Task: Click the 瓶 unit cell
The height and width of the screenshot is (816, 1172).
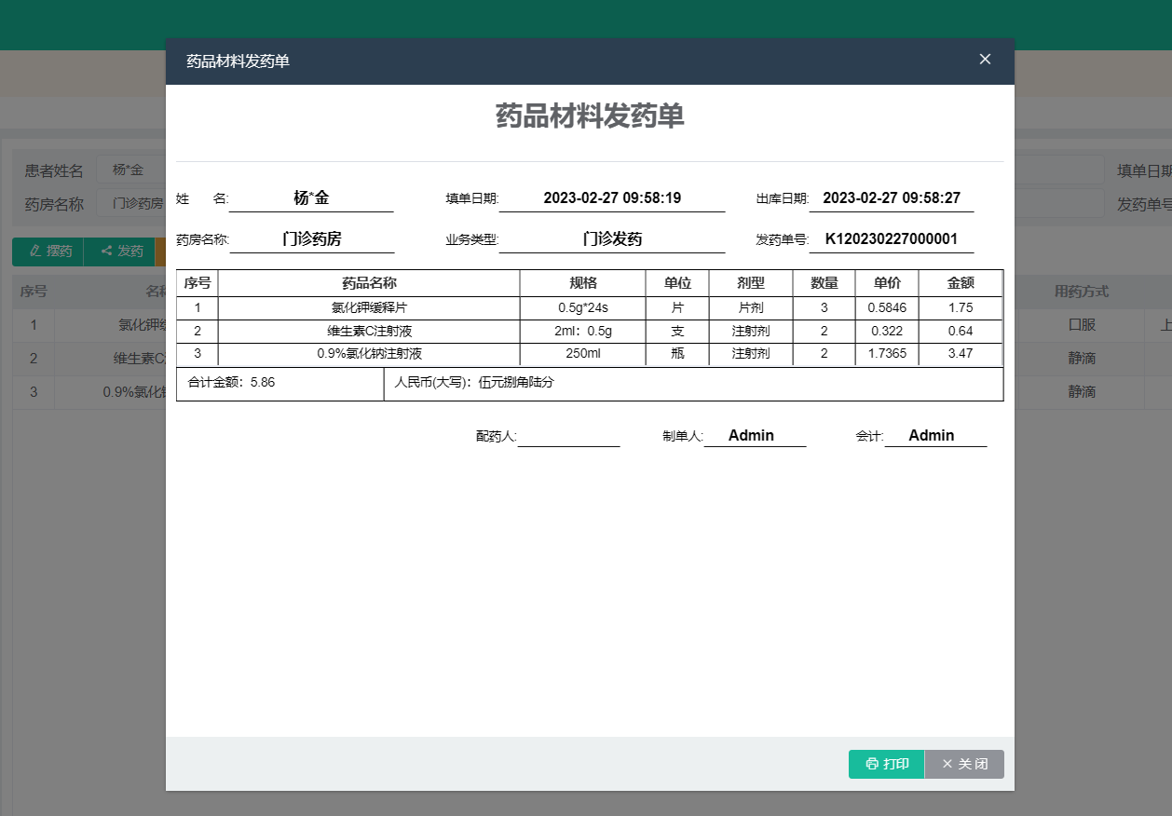Action: point(677,353)
